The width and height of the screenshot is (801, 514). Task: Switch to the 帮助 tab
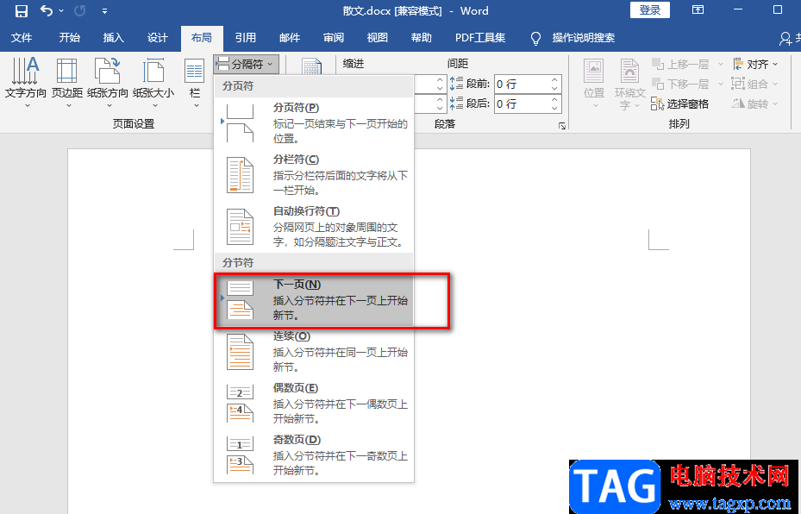422,38
